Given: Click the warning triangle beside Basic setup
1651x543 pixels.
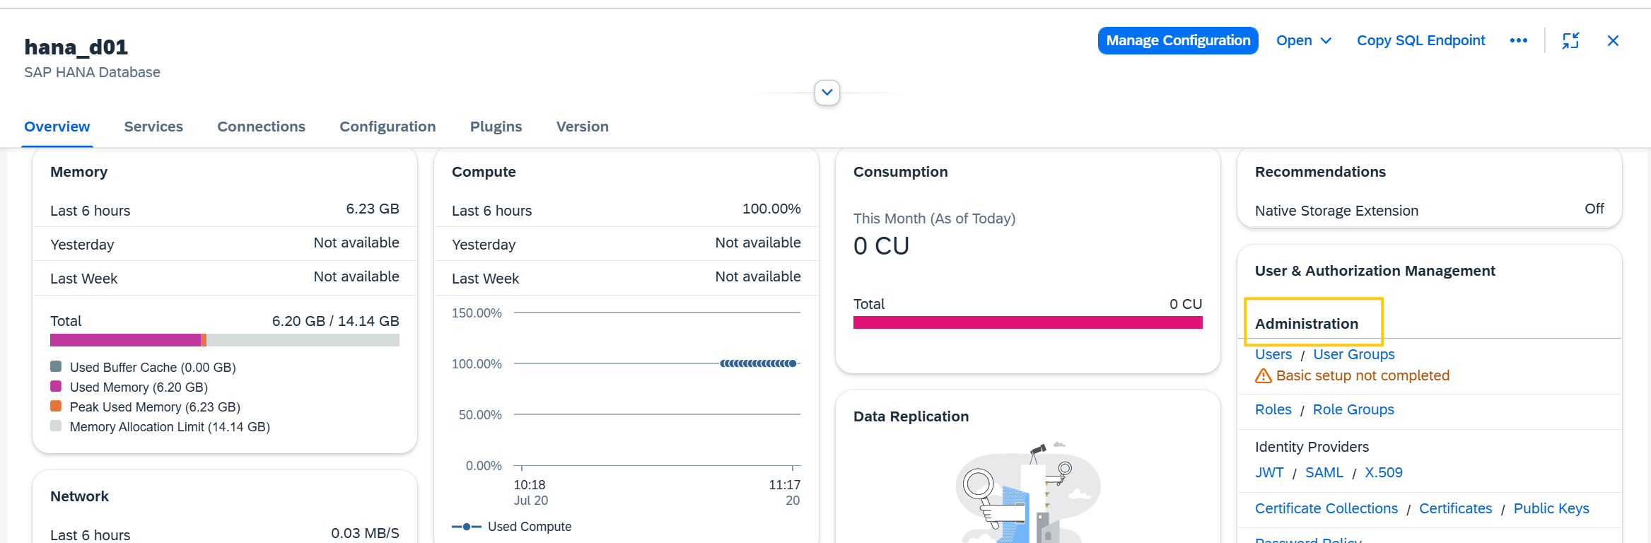Looking at the screenshot, I should click(1263, 376).
